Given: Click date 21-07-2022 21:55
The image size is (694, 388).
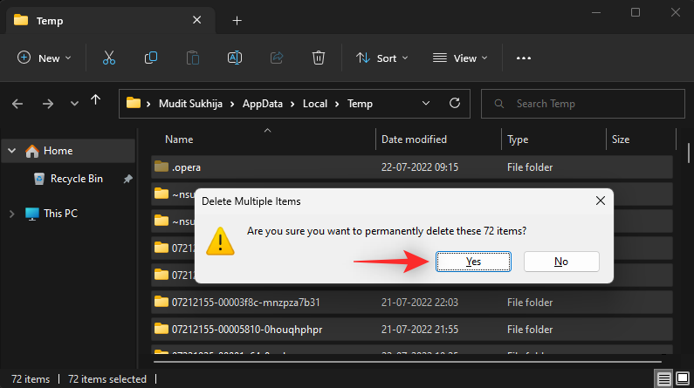Looking at the screenshot, I should pos(420,330).
